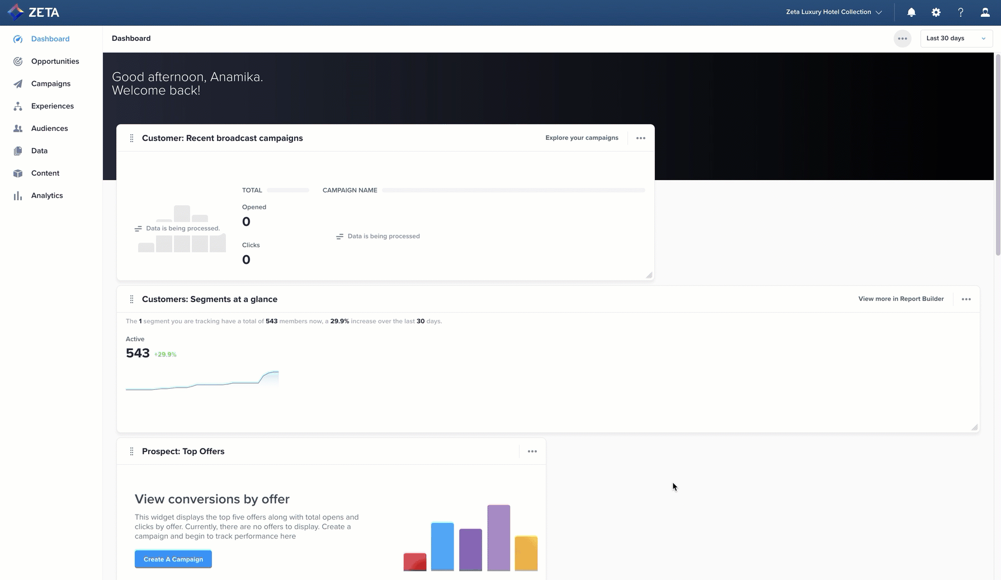Click the Create A Campaign button
The height and width of the screenshot is (580, 1001).
click(x=173, y=559)
